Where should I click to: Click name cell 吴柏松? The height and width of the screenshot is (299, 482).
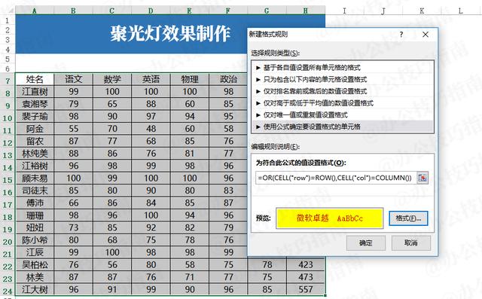pos(35,265)
